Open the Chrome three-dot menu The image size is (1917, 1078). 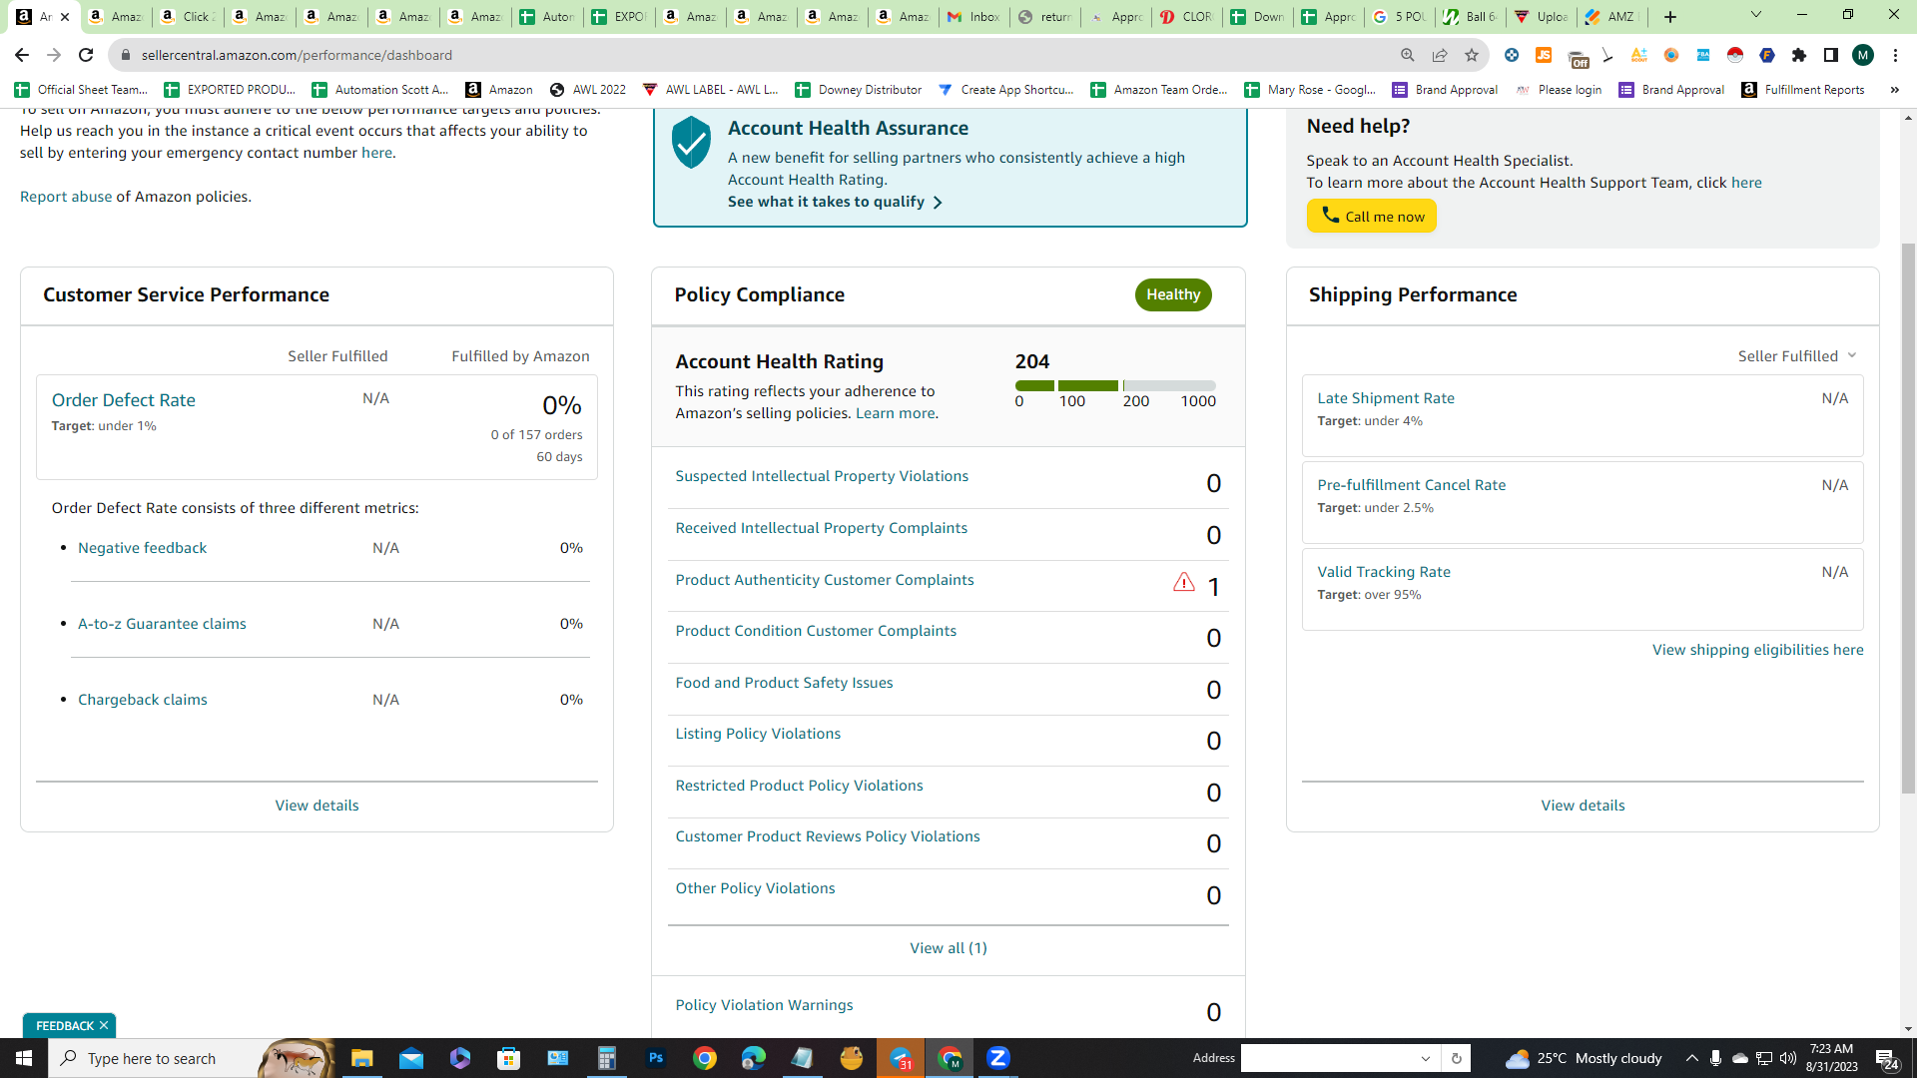click(1895, 55)
